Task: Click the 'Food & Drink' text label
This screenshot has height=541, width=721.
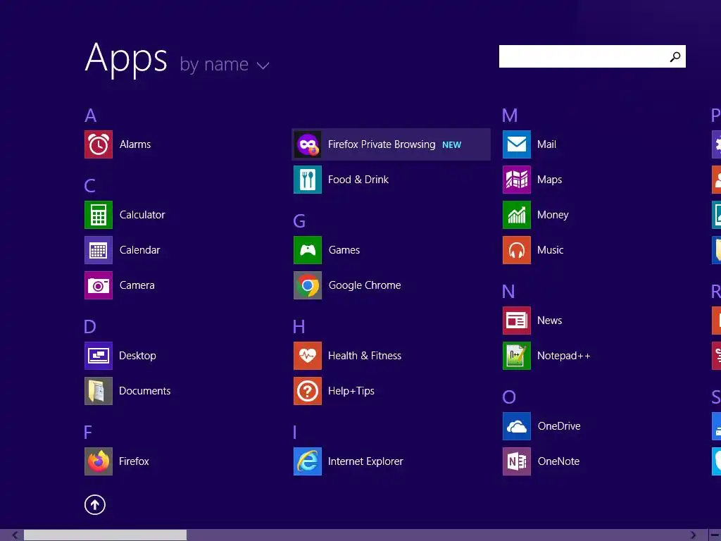Action: click(358, 180)
